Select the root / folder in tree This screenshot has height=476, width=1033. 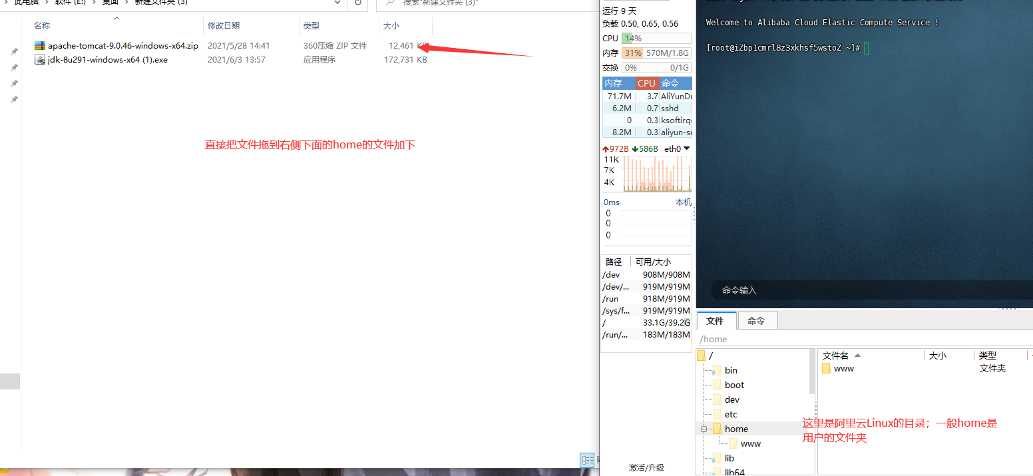711,356
